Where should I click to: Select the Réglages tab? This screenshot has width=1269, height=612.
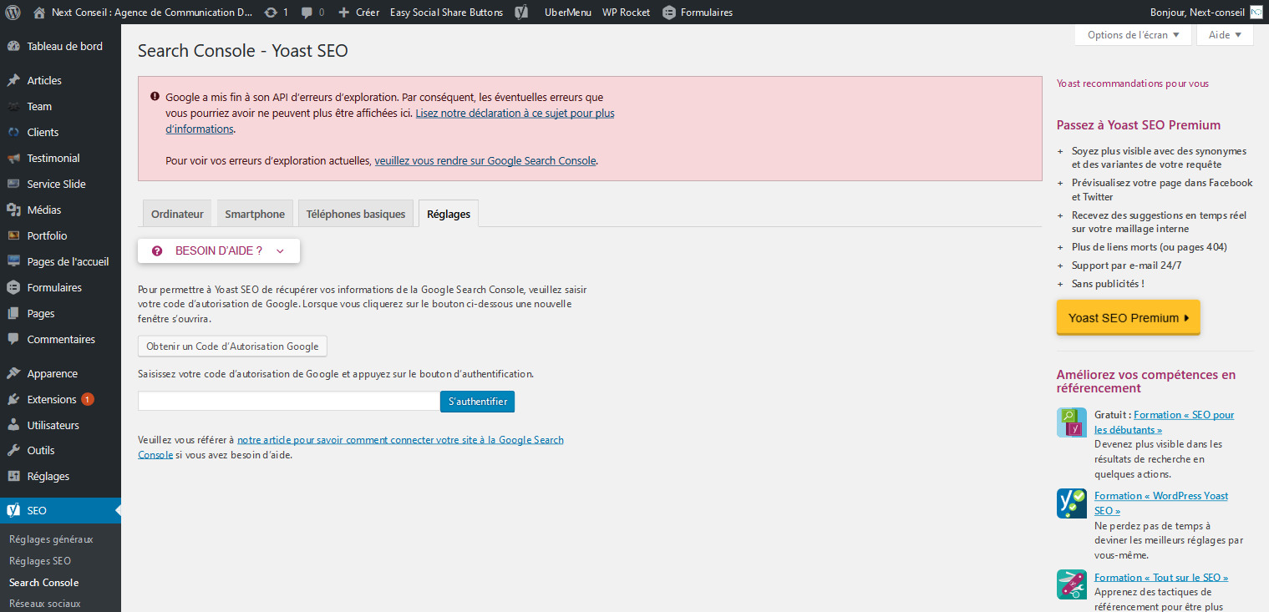click(449, 214)
